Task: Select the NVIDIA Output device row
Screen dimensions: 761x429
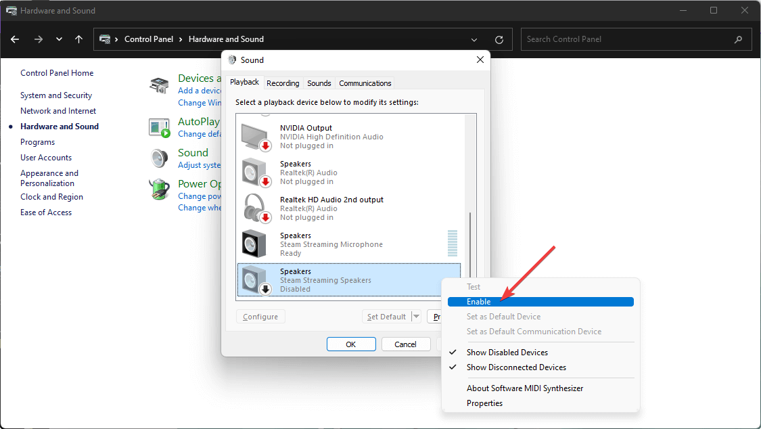Action: point(349,137)
